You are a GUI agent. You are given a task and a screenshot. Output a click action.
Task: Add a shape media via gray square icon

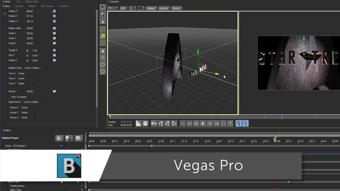coord(59,138)
